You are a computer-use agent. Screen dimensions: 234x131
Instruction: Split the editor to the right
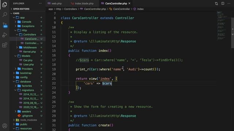click(223, 3)
